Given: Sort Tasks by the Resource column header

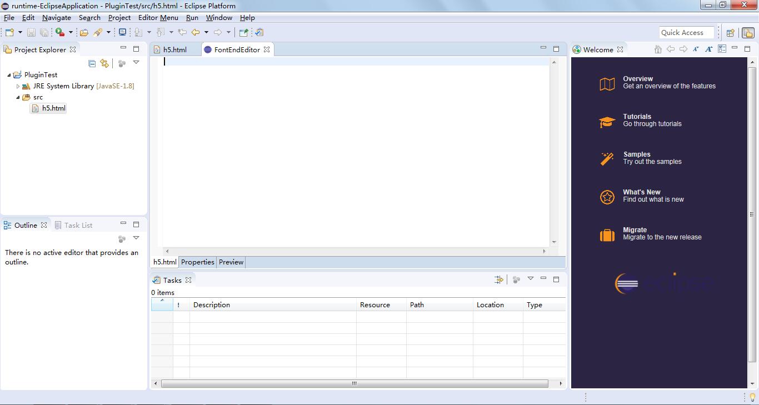Looking at the screenshot, I should [x=381, y=304].
